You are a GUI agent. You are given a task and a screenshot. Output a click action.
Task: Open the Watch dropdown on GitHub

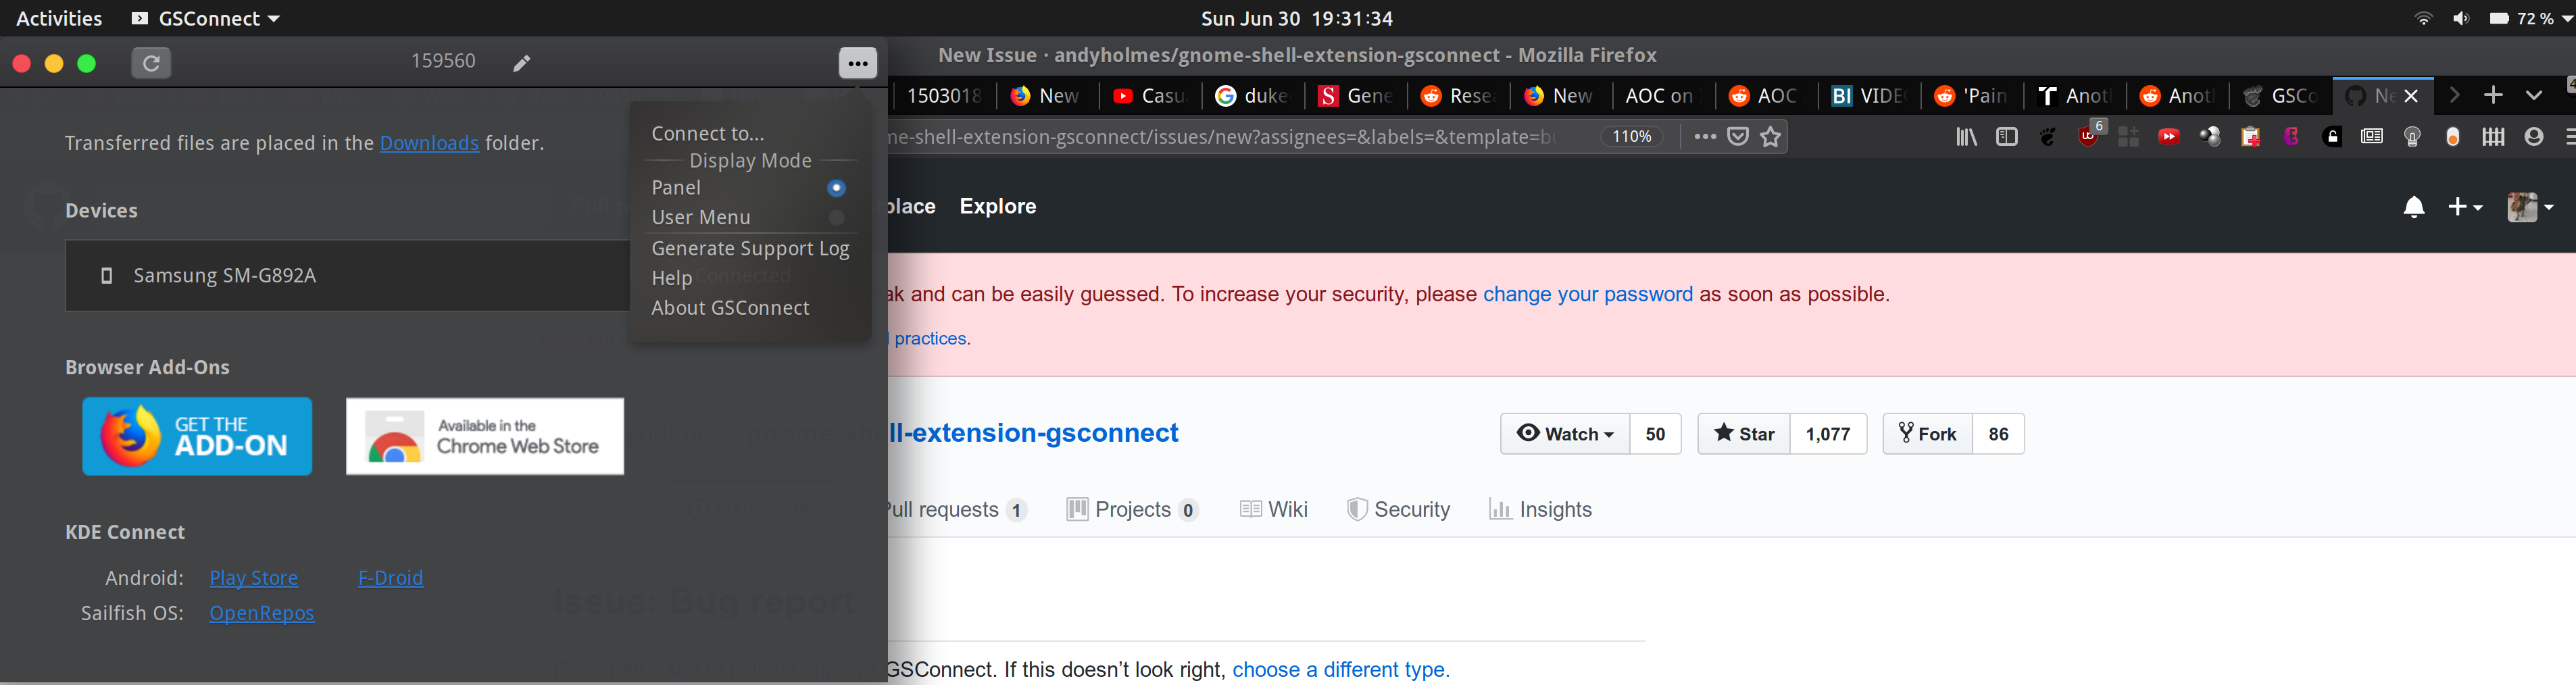tap(1566, 433)
